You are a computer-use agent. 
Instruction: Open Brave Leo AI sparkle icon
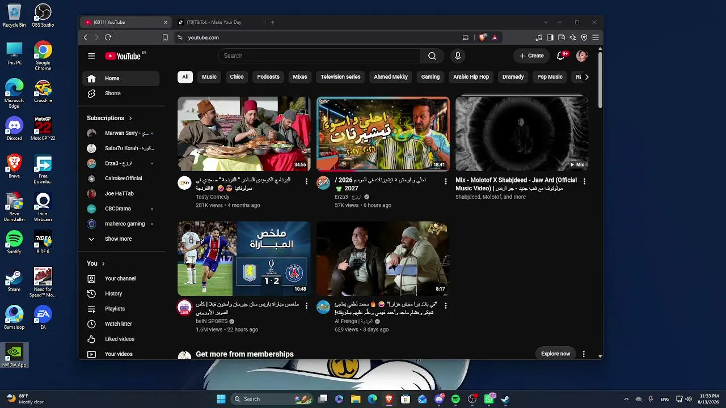573,37
